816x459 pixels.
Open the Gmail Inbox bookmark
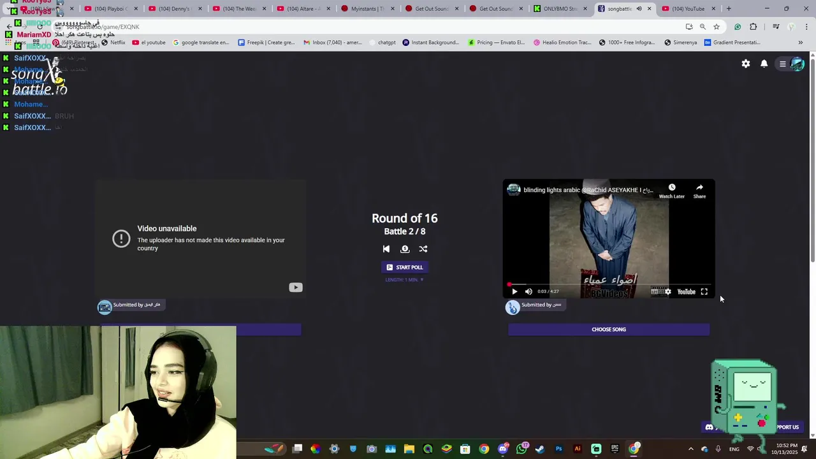click(x=332, y=43)
